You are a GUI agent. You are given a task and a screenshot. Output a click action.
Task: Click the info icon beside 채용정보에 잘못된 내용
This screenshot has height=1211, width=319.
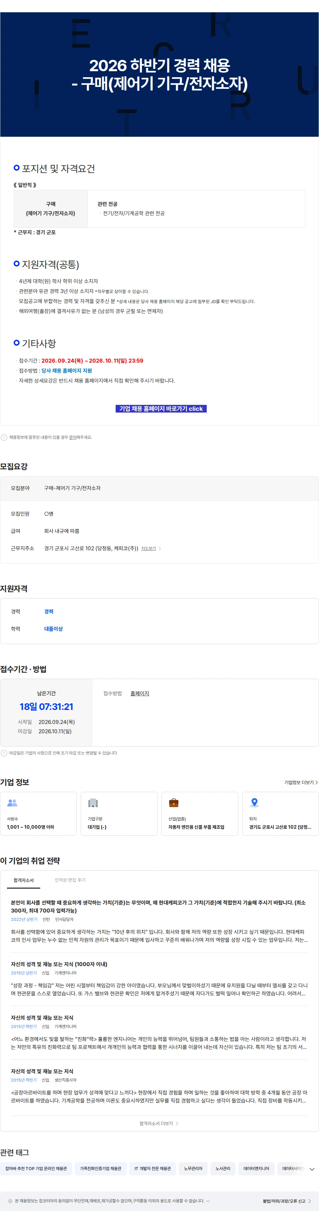pos(4,437)
